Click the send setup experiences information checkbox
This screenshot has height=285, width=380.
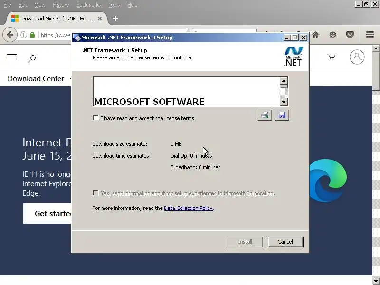coord(96,193)
